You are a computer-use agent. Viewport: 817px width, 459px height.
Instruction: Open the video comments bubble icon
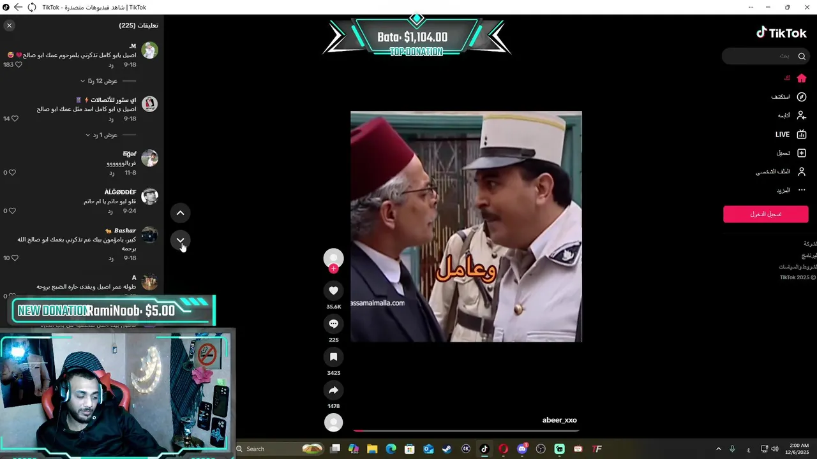pyautogui.click(x=333, y=324)
